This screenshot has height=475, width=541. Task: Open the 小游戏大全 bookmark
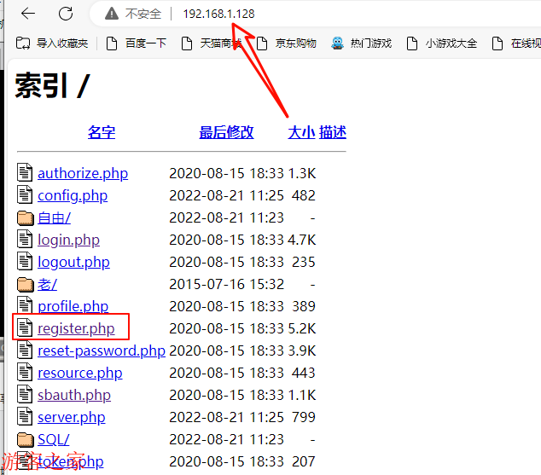442,43
